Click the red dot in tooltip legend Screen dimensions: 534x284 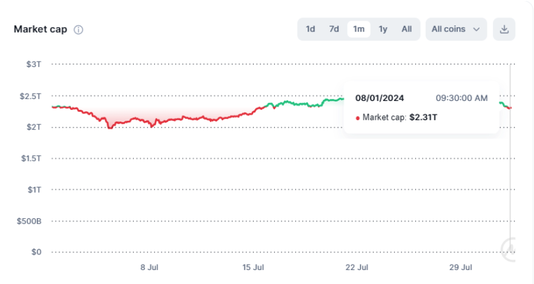[357, 118]
